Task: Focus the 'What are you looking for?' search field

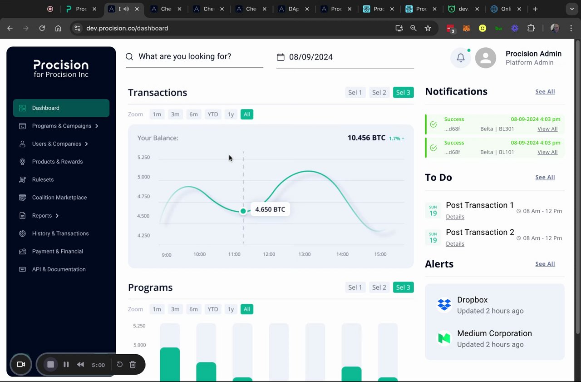Action: tap(194, 57)
